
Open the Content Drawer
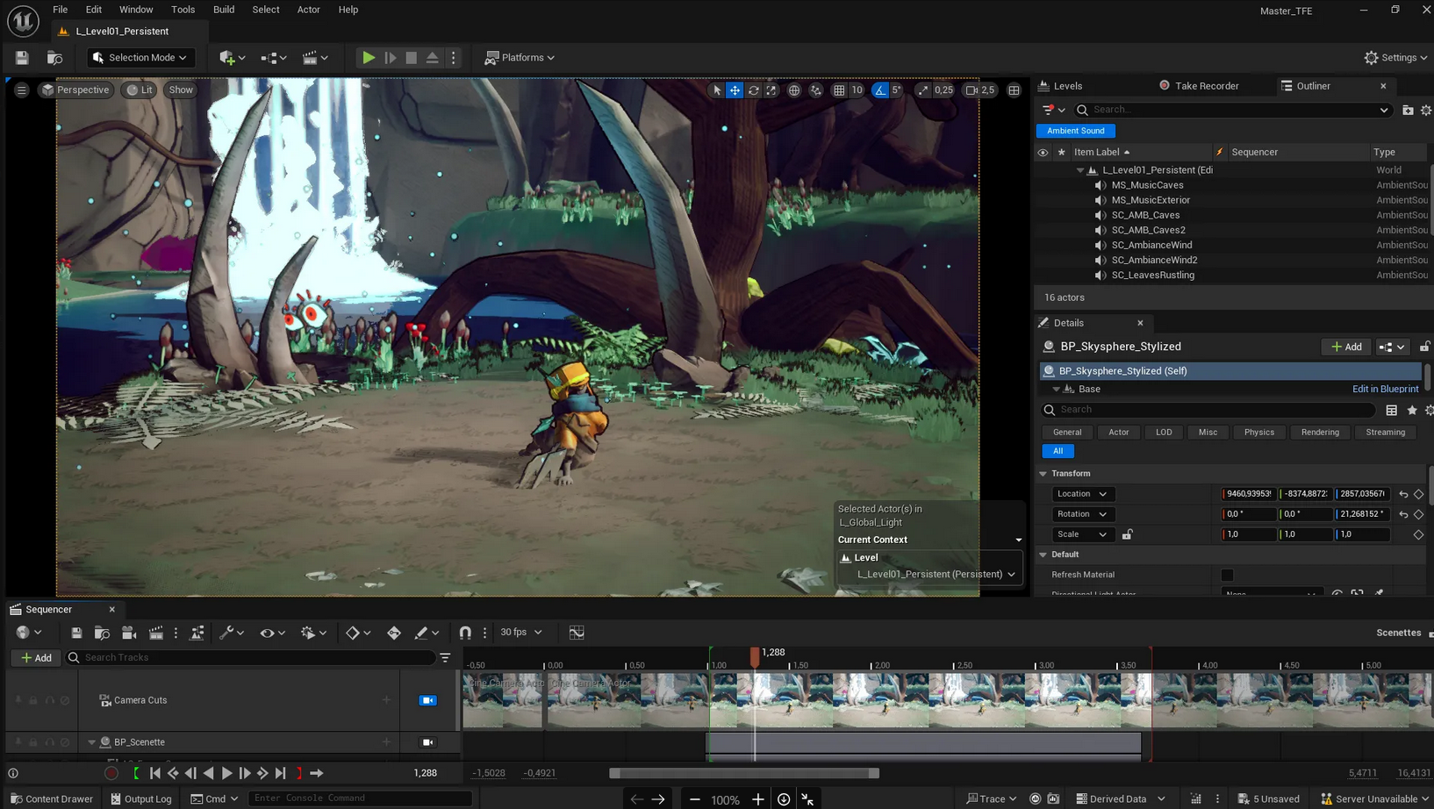51,798
